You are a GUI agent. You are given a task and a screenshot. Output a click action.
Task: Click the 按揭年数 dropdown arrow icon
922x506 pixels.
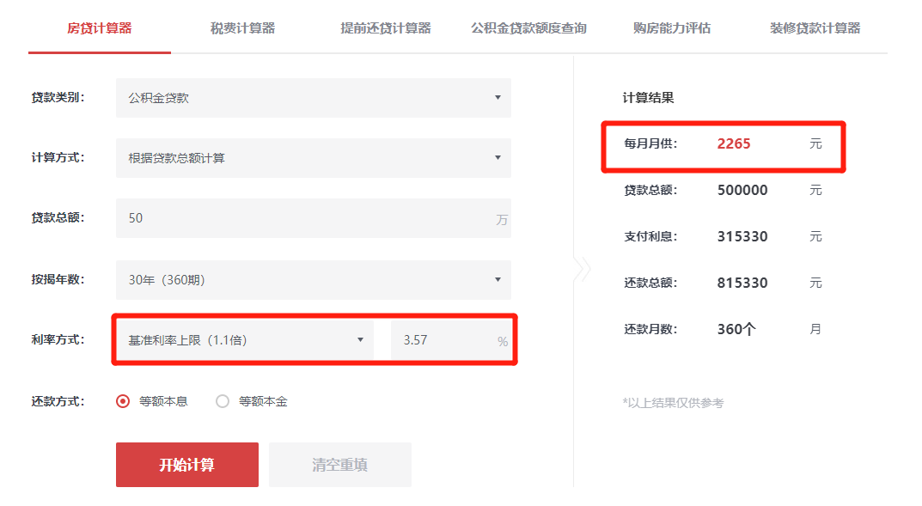point(498,280)
